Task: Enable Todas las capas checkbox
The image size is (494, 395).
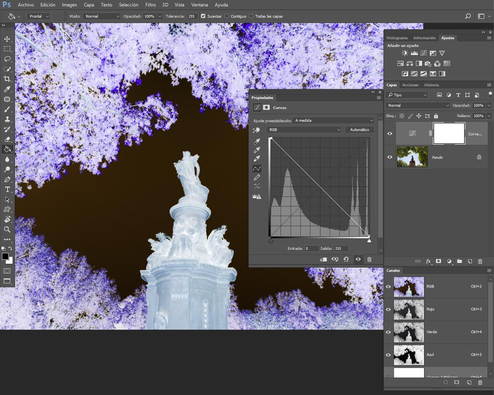Action: click(251, 16)
